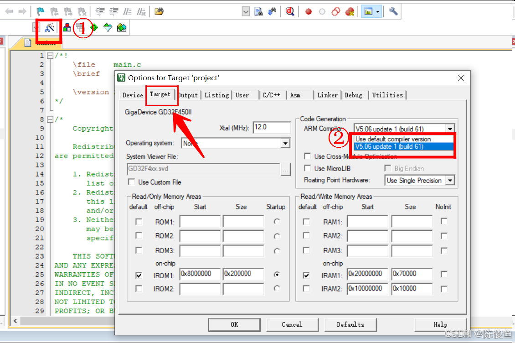
Task: Select the ROM1 Startup radio button
Action: coord(277,222)
